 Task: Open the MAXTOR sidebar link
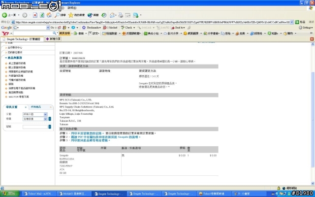[x=19, y=97]
